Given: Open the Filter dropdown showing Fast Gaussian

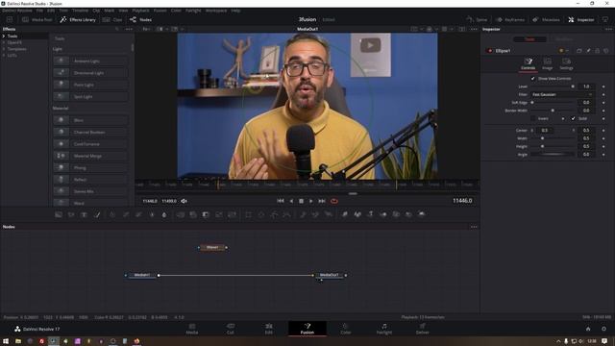Looking at the screenshot, I should coord(562,94).
